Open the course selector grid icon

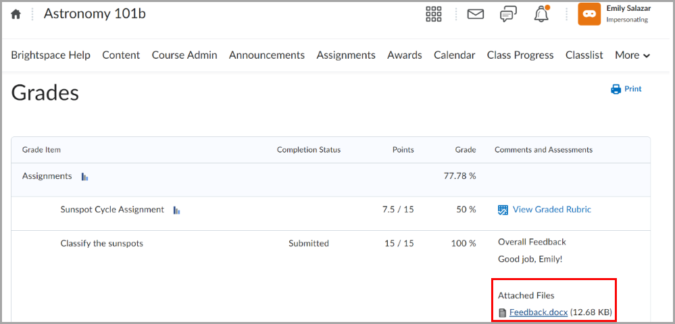(x=433, y=14)
